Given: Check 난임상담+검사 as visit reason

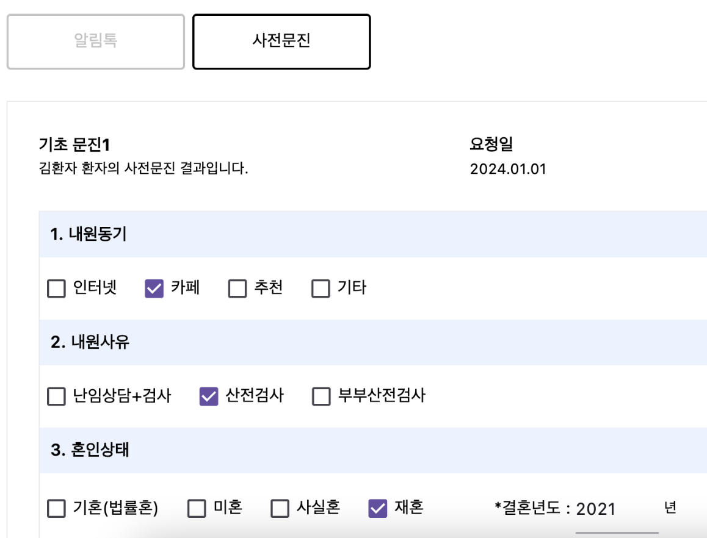Looking at the screenshot, I should pyautogui.click(x=56, y=396).
